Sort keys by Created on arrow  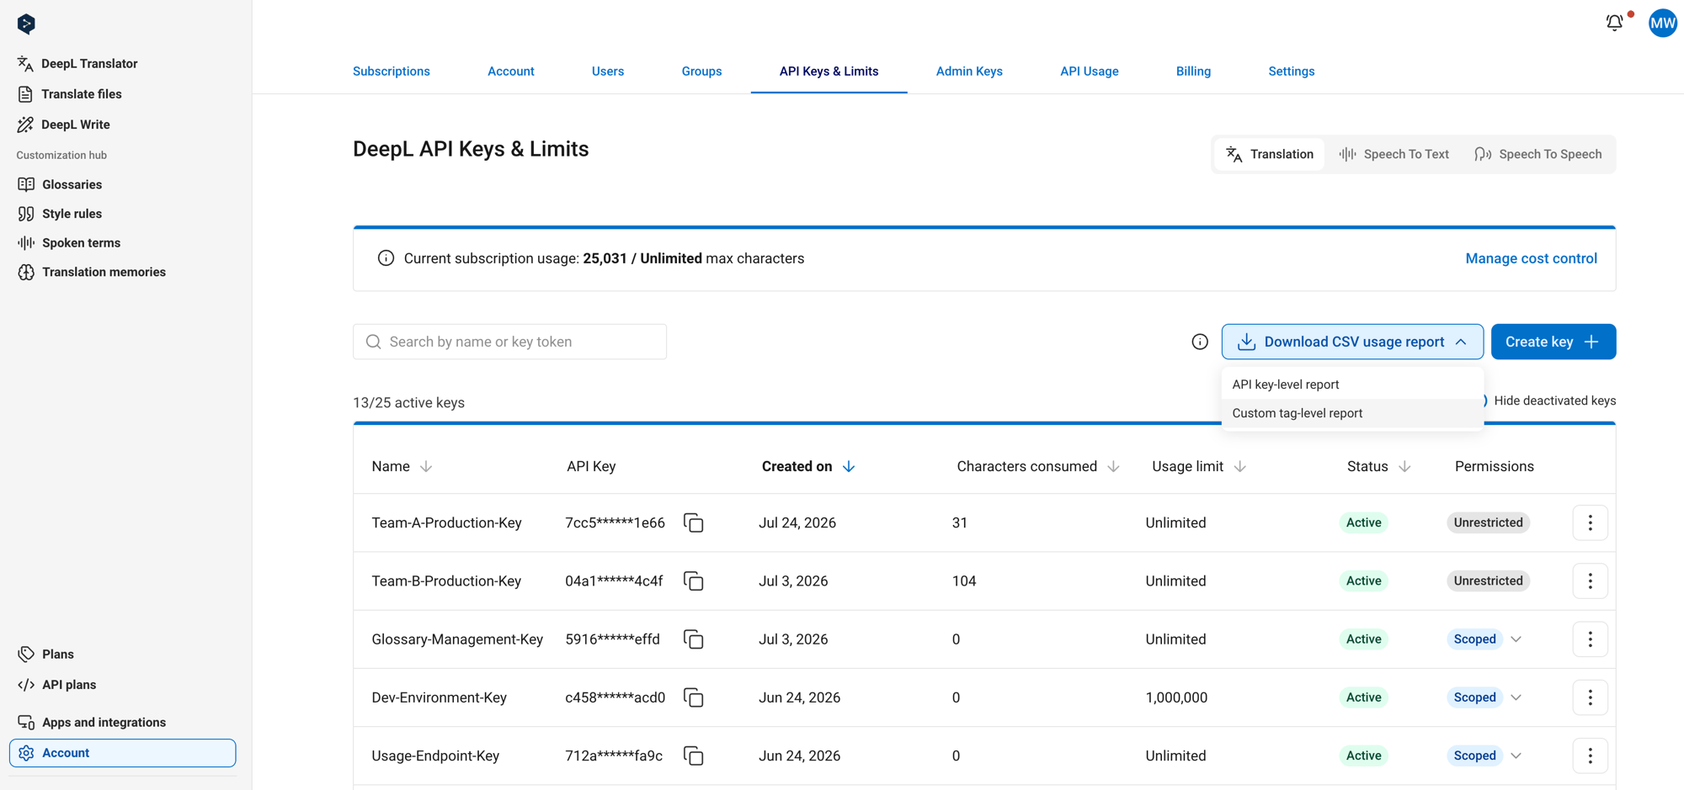(x=849, y=466)
